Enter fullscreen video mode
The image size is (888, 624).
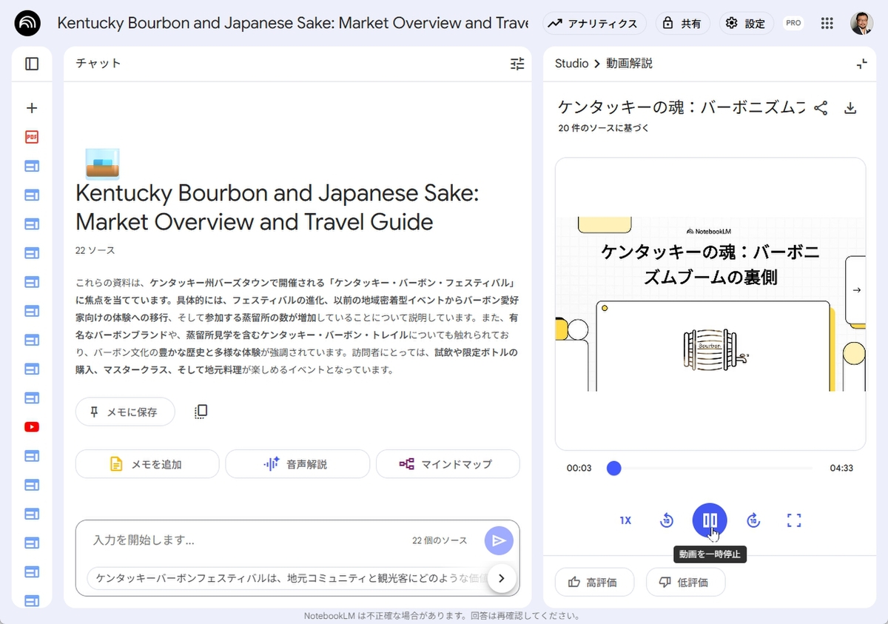794,520
